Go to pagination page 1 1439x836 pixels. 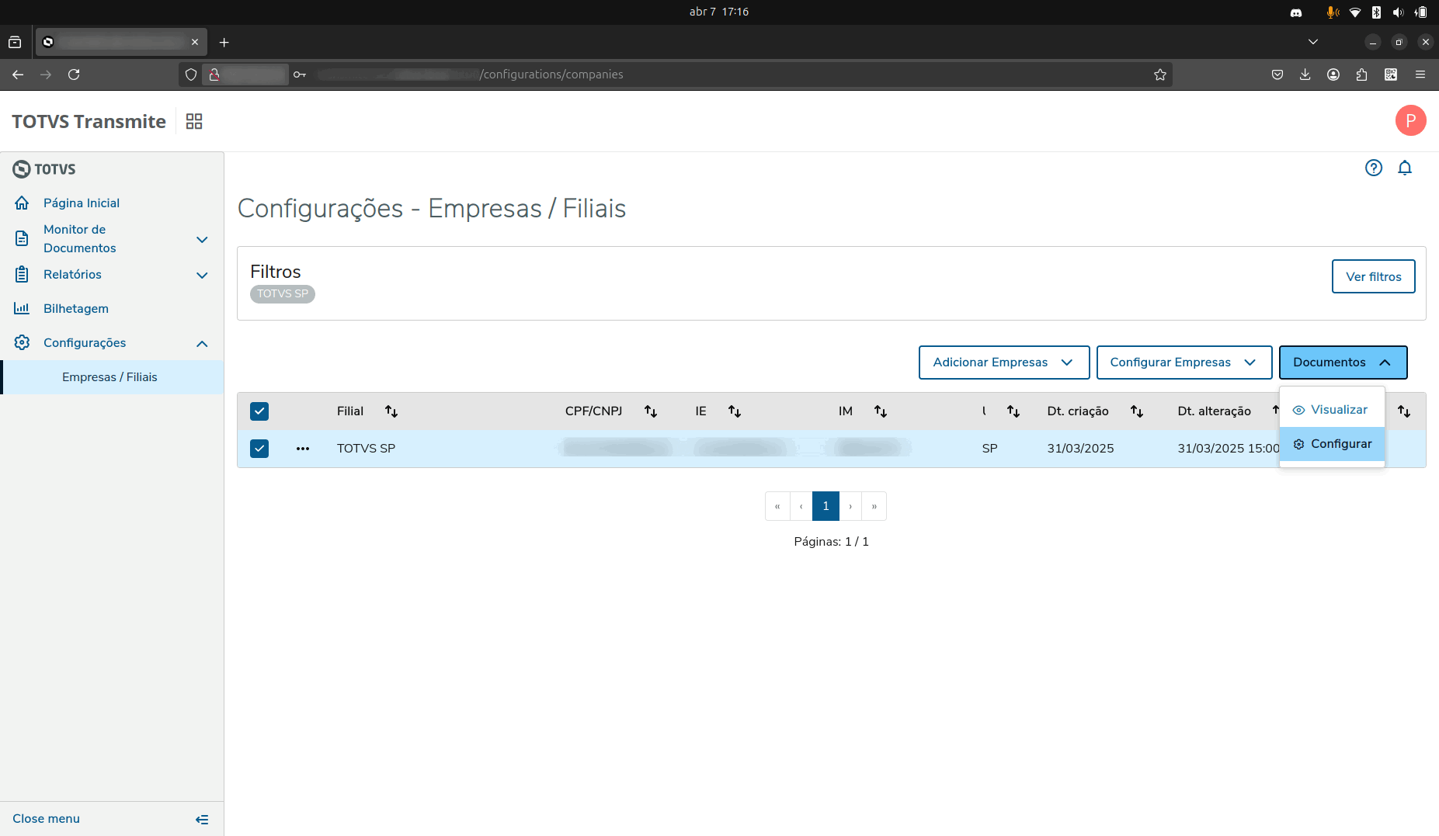coord(826,506)
